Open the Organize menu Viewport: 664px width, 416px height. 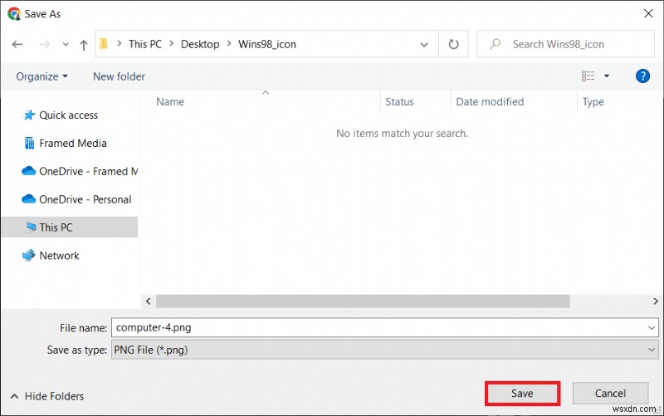(41, 76)
